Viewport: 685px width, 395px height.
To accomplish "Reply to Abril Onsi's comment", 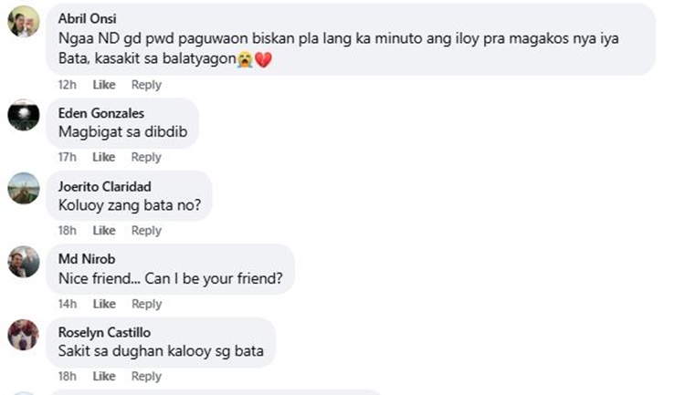I will (146, 85).
